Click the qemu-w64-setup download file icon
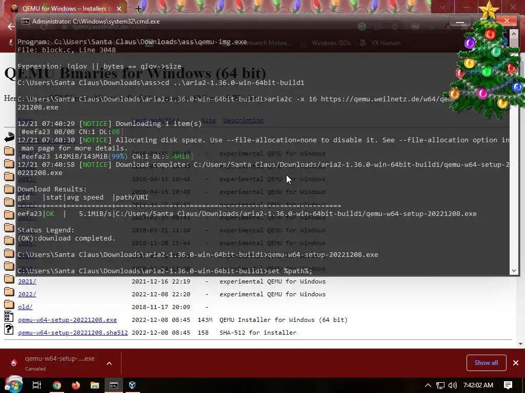 point(14,363)
